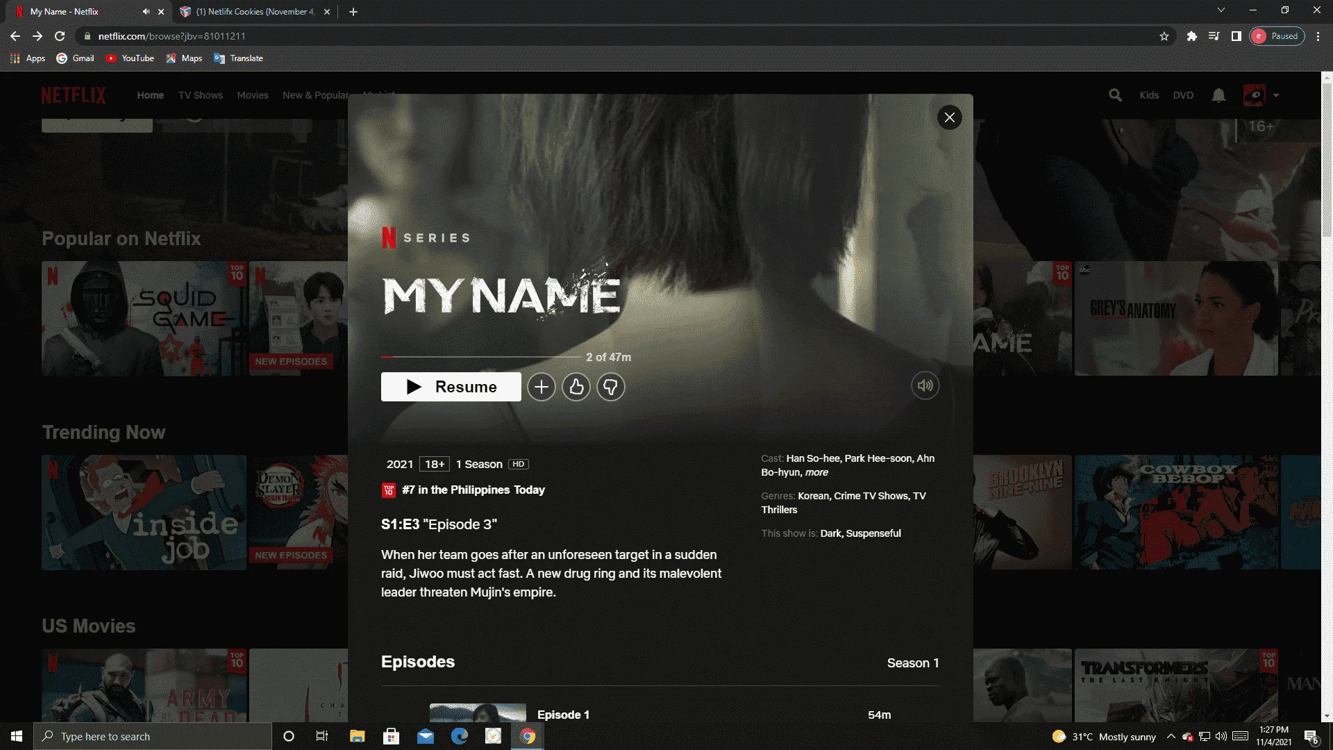The width and height of the screenshot is (1333, 750).
Task: Add My Name to My List
Action: pos(542,387)
